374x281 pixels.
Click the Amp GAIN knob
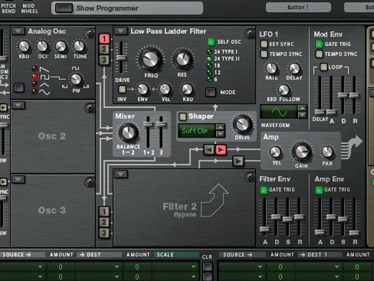click(301, 152)
